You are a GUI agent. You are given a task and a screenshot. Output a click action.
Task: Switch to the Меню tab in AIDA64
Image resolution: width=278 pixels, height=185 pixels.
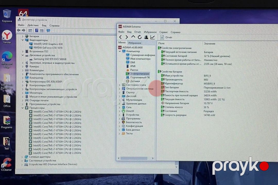(122, 42)
